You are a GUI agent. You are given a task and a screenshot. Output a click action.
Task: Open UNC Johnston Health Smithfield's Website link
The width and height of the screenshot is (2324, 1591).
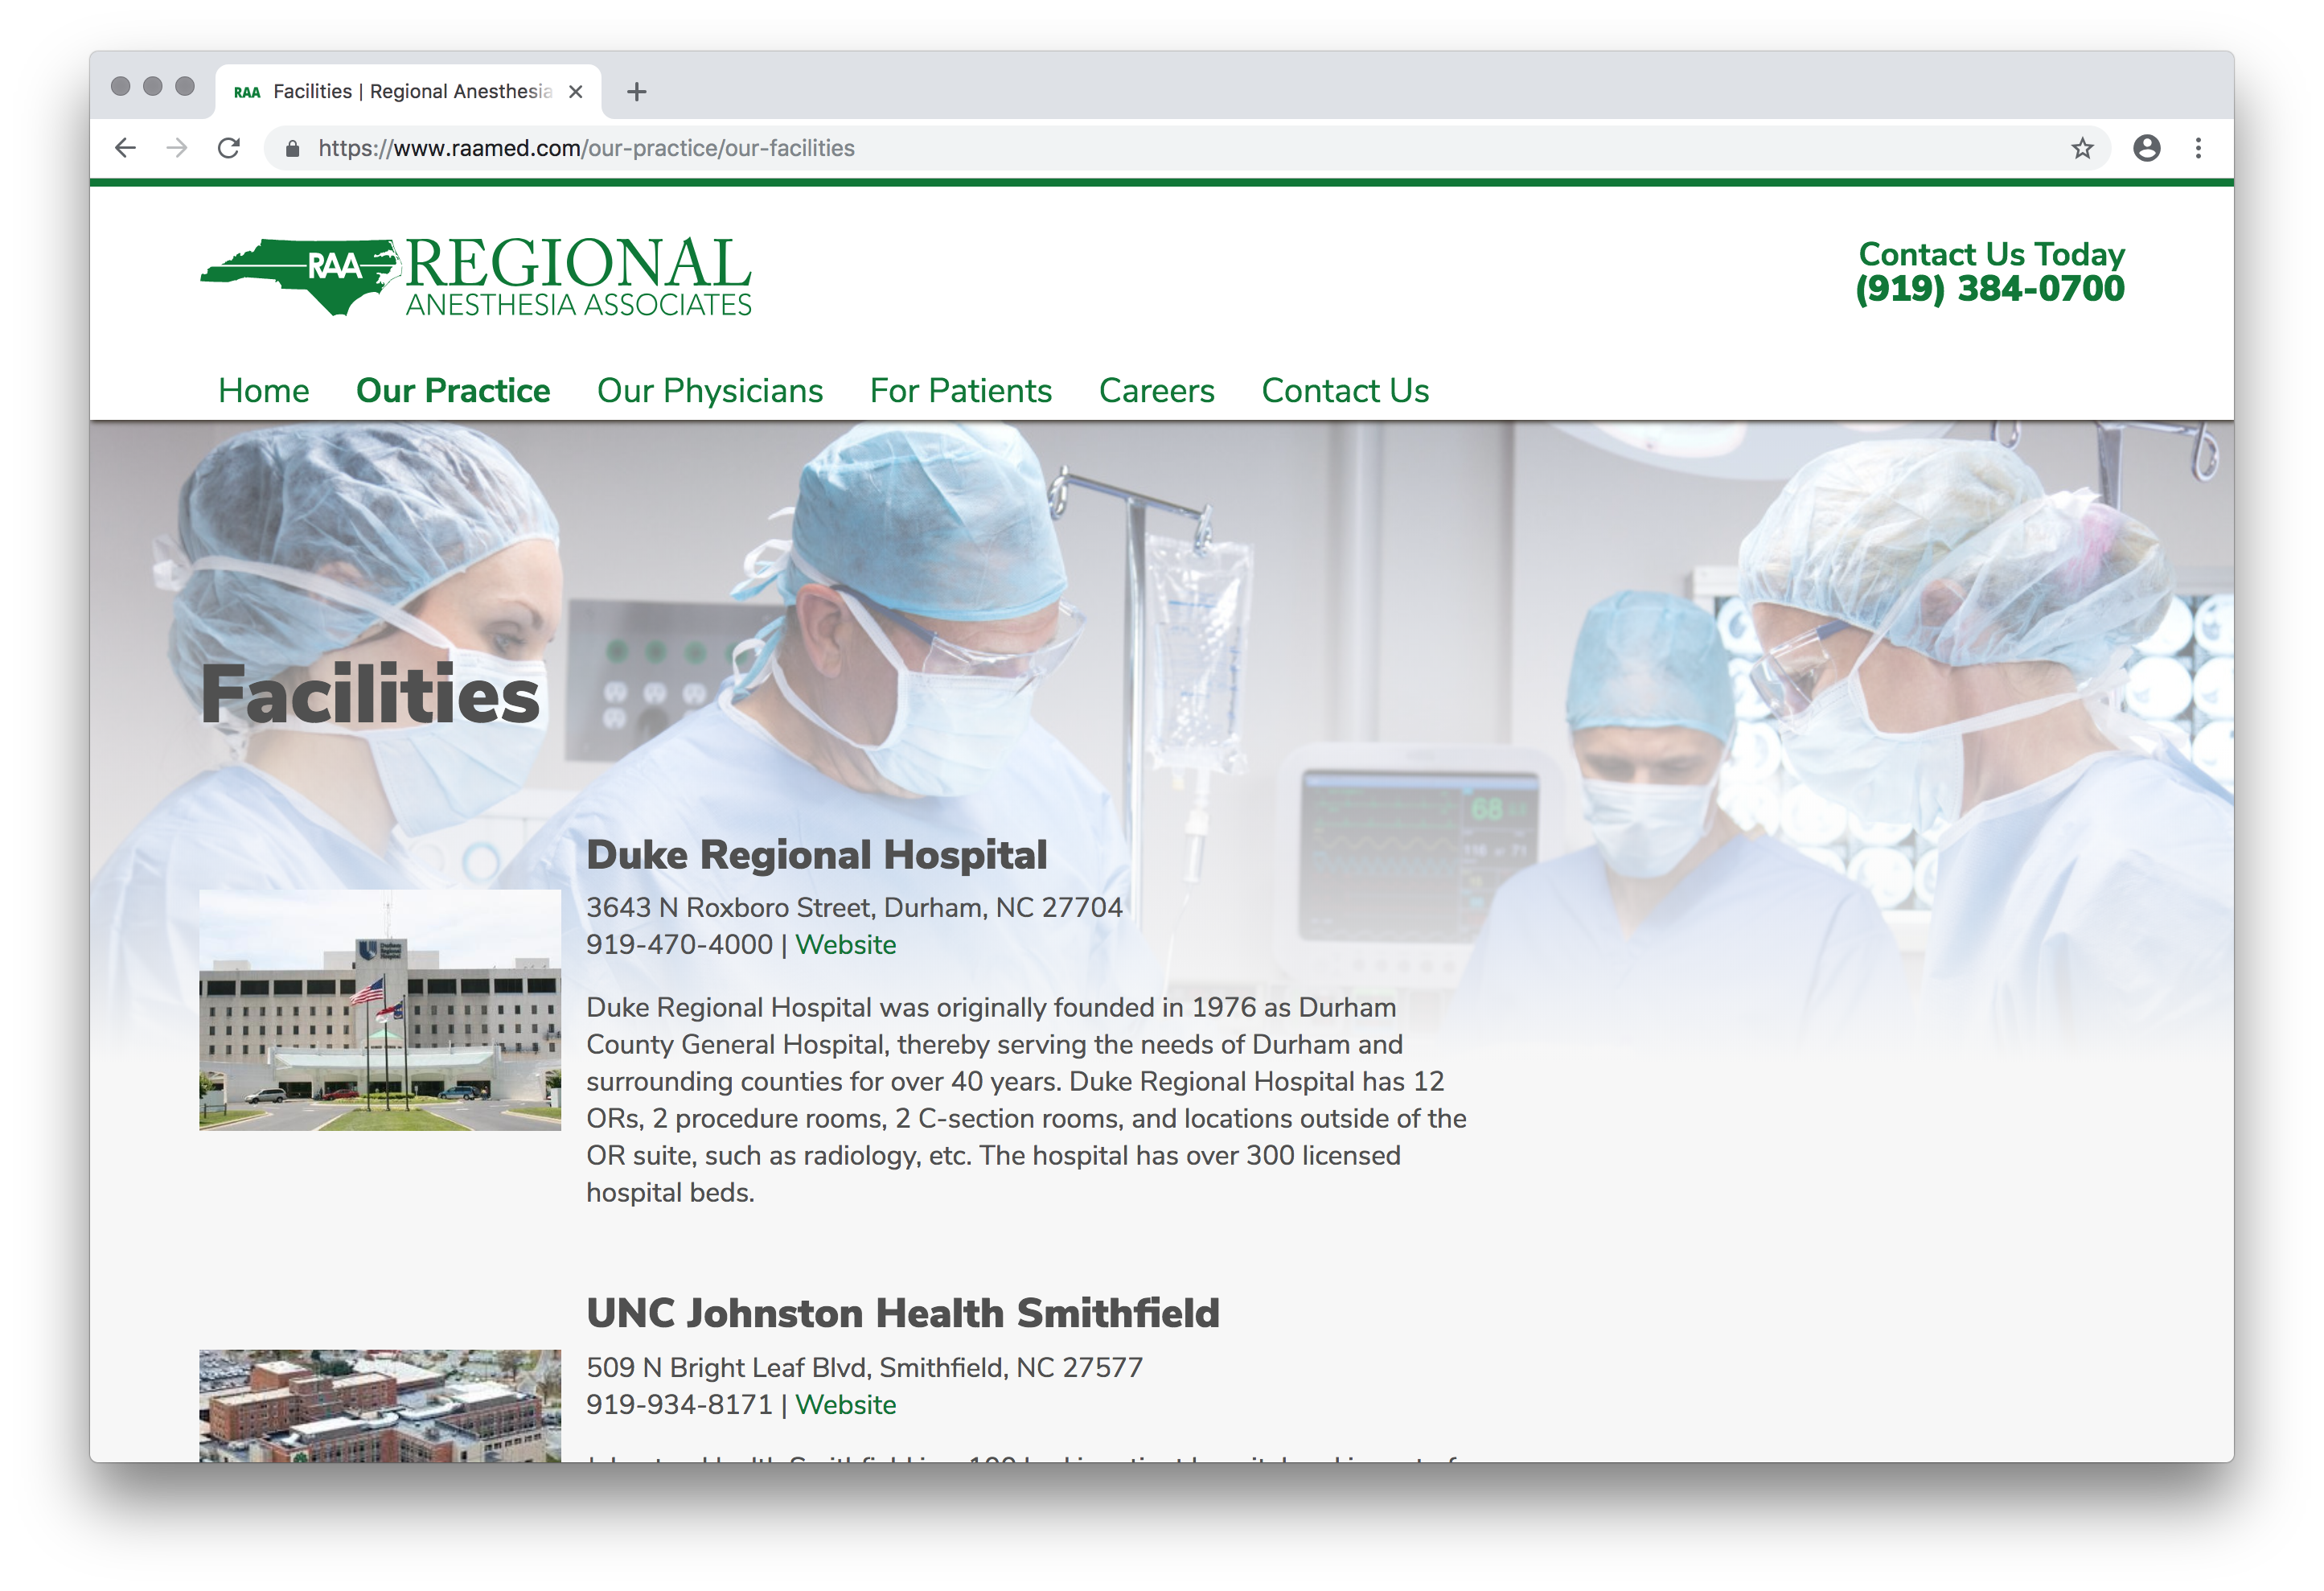click(846, 1404)
